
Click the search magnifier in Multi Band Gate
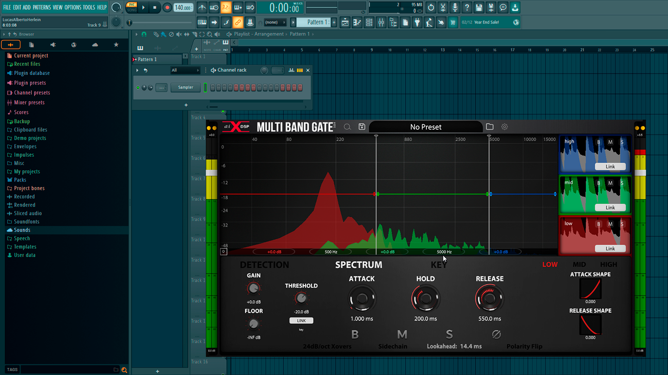(x=347, y=127)
